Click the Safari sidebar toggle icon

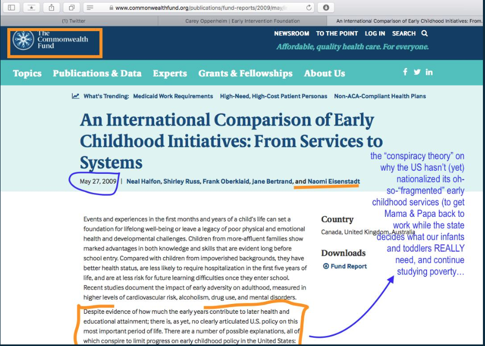click(11, 8)
